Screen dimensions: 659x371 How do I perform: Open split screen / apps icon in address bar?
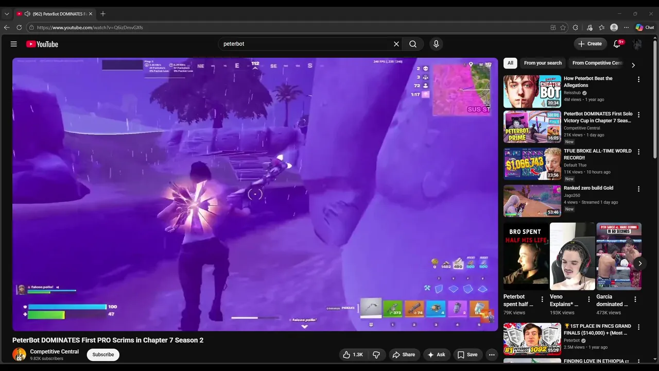(x=553, y=27)
